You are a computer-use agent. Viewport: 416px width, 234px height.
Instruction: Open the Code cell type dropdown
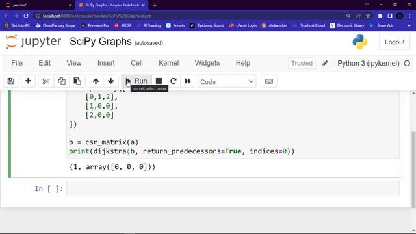(227, 81)
